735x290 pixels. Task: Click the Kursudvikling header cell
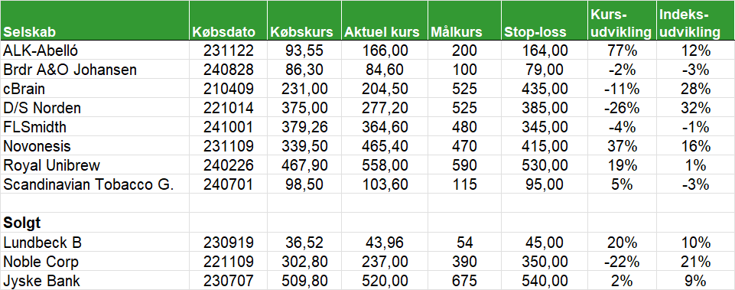click(x=620, y=21)
